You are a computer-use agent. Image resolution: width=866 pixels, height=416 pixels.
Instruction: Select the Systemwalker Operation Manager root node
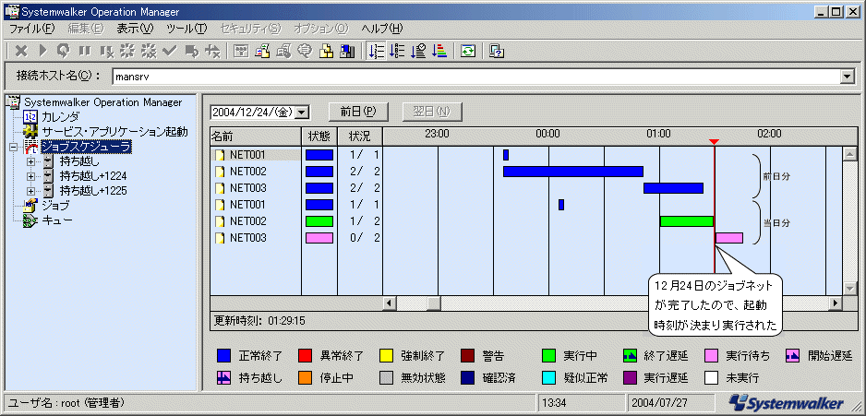102,102
